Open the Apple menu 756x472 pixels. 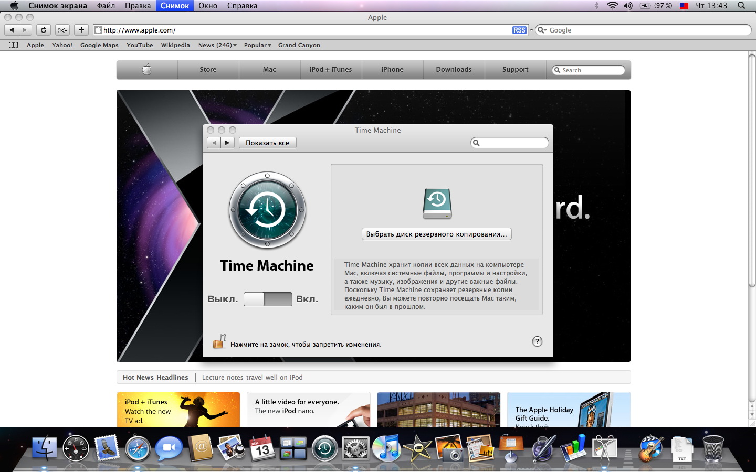click(x=14, y=6)
